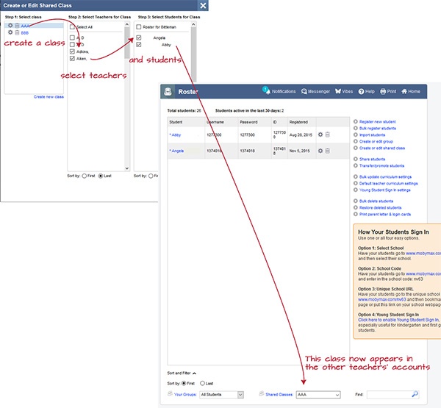This screenshot has width=441, height=408.
Task: Click gear icon next to class BBB
Action: (x=10, y=32)
